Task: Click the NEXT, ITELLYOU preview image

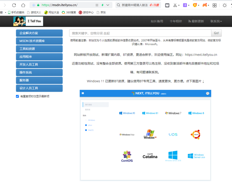Action: pos(145,135)
